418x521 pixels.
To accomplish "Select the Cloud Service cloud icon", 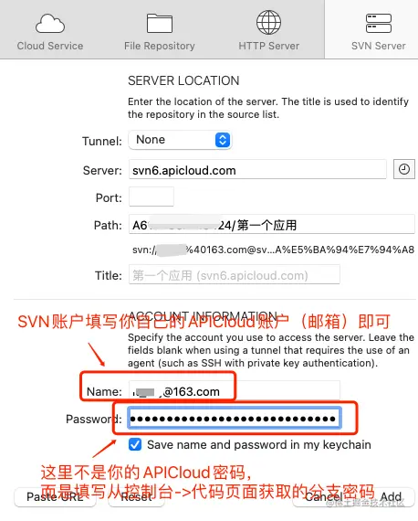I will 50,23.
